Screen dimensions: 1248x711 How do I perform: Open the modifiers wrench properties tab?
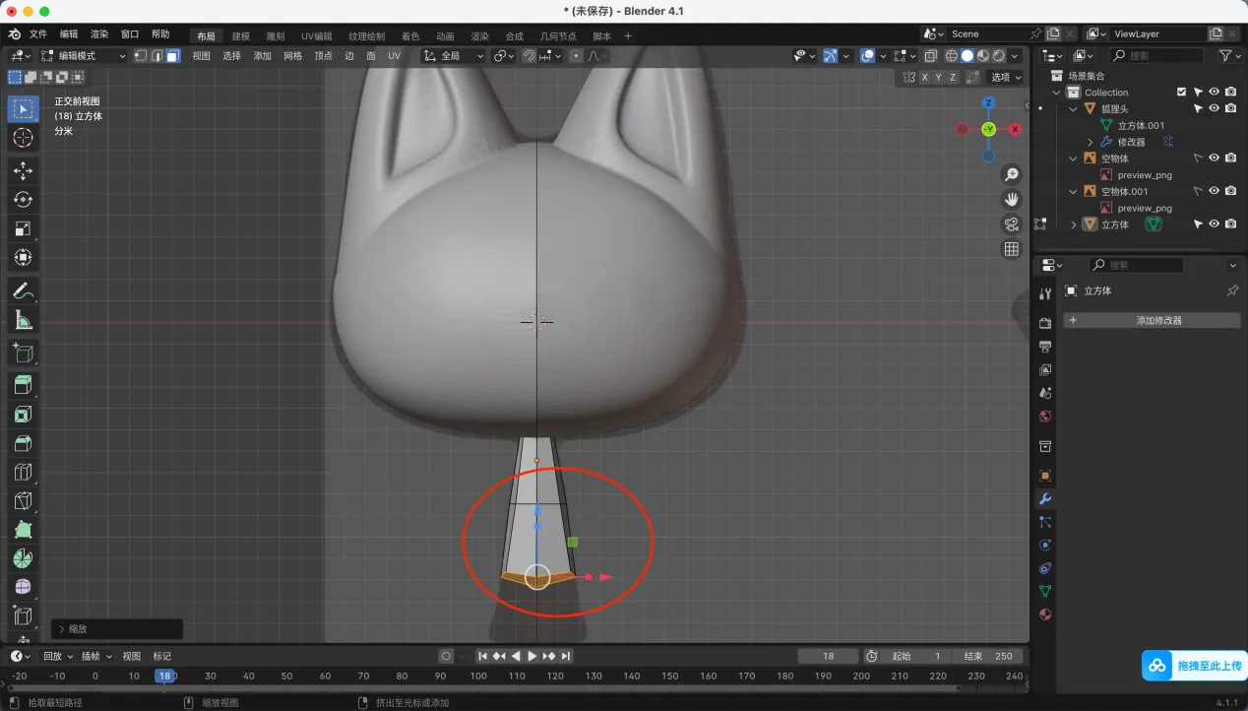[1045, 498]
